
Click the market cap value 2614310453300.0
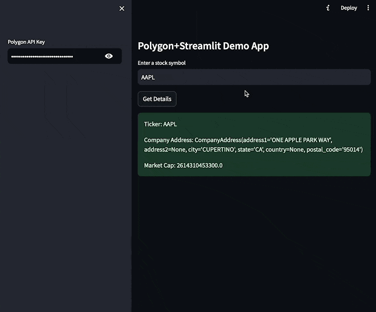point(200,165)
